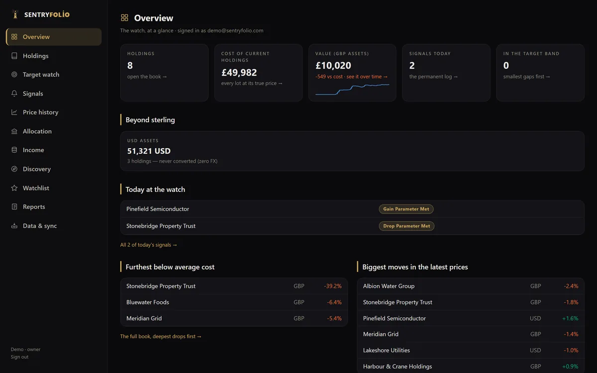Viewport: 597px width, 373px height.
Task: Click the Gain Parameter Met badge
Action: tap(406, 209)
